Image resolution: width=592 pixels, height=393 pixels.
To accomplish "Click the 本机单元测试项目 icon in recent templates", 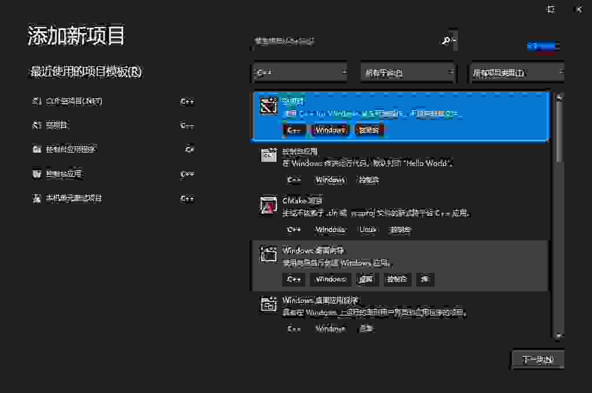I will (x=36, y=198).
